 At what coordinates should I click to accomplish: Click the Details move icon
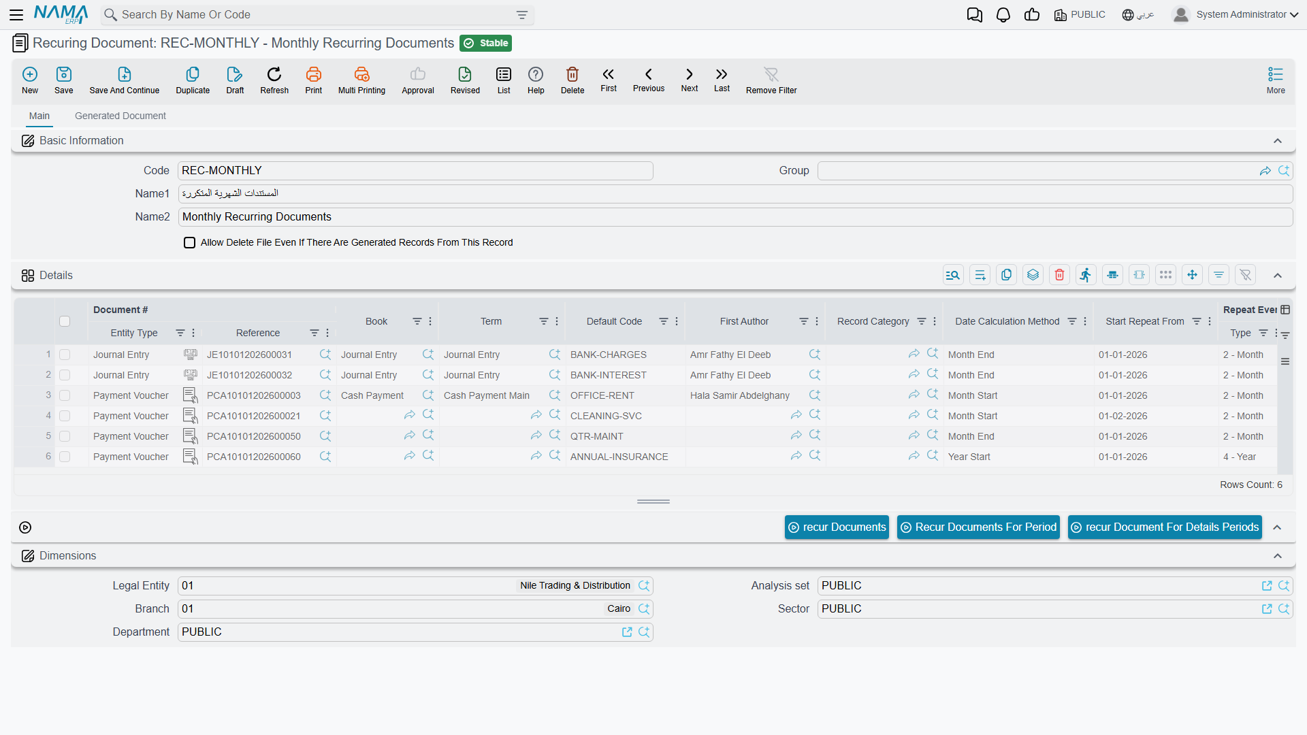click(x=1192, y=275)
